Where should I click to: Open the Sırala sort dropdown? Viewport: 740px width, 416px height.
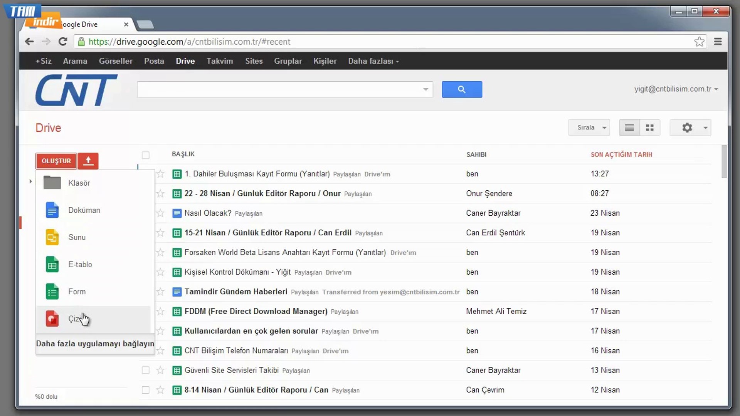[x=589, y=127]
